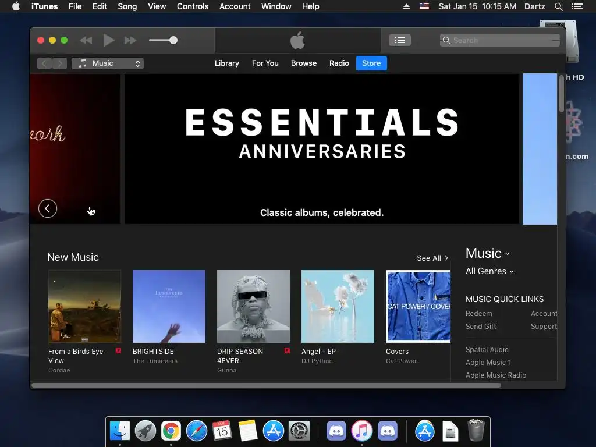The image size is (596, 447).
Task: Open iTunes icon in the Dock
Action: [x=362, y=431]
